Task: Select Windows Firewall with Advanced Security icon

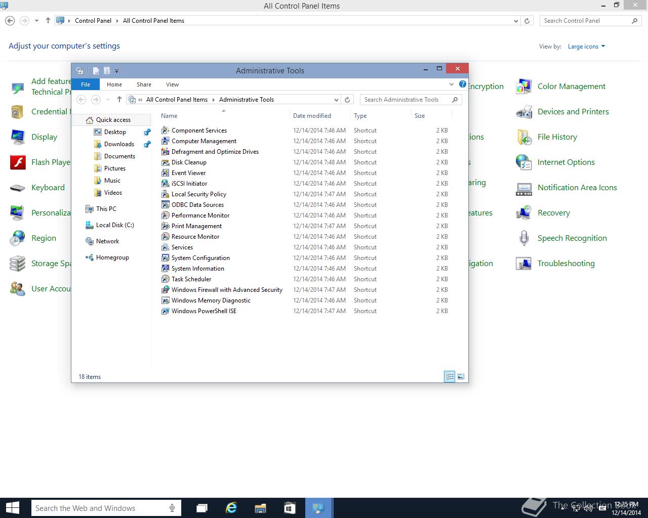Action: coord(165,290)
